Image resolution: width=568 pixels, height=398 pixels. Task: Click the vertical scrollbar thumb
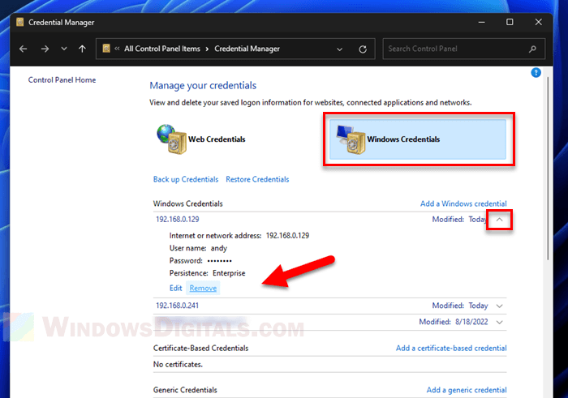click(548, 169)
